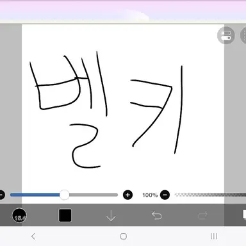Screen dimensions: 246x246
Task: Click the drawing canvas with handwritten text
Action: [x=123, y=113]
